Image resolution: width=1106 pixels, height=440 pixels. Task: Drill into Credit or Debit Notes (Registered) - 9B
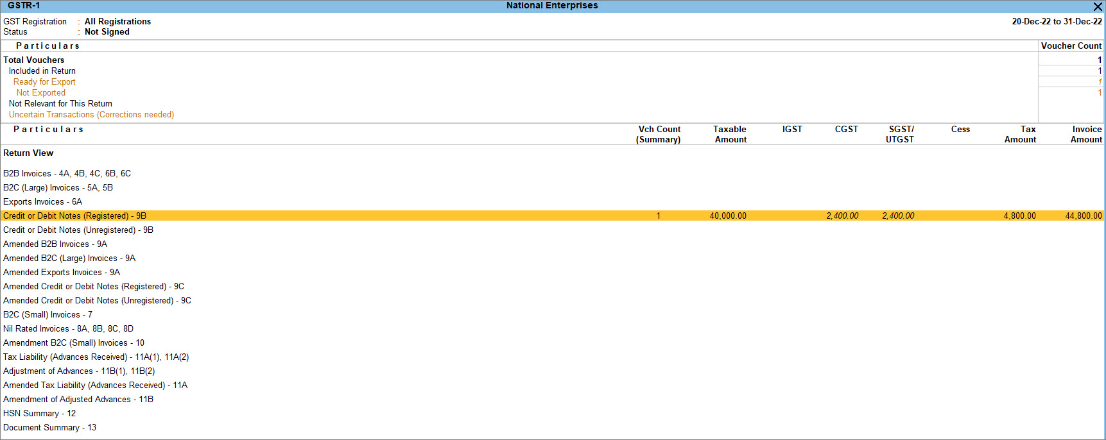click(x=74, y=216)
